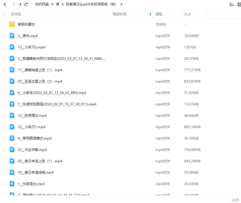Click the video icon of 15_胶带理论.mp4
This screenshot has width=241, height=203.
tap(12, 115)
